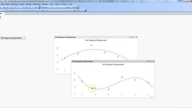Open the Selections menu

14,4
